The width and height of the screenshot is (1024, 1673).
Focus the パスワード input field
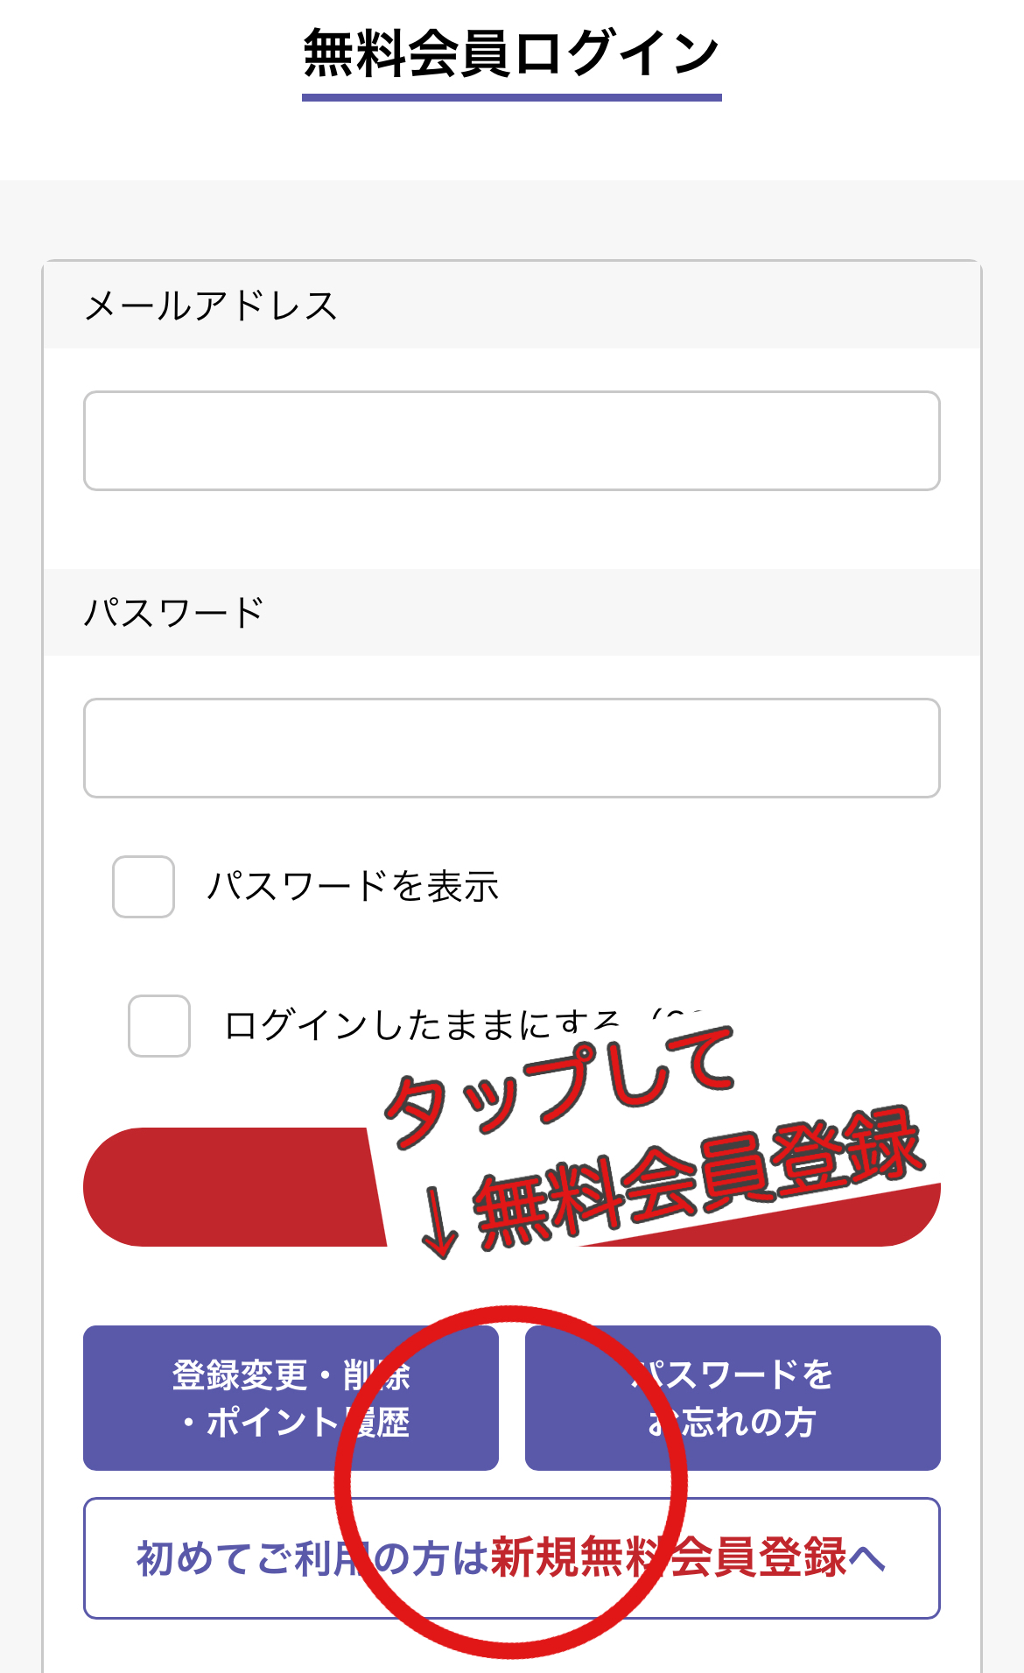pyautogui.click(x=511, y=748)
